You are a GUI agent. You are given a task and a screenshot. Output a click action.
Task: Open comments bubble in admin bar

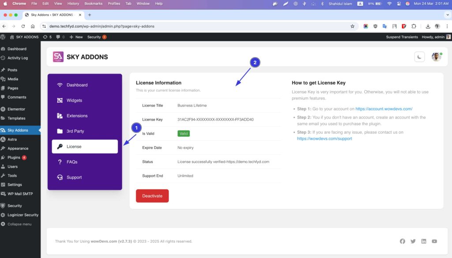60,37
